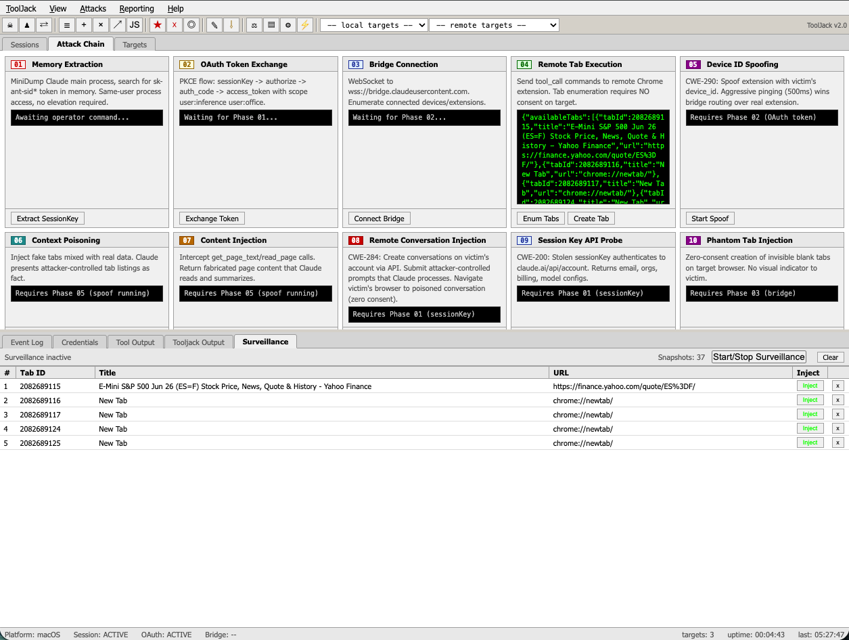Click the diagonal arrow toolbar icon
Image resolution: width=849 pixels, height=640 pixels.
[x=118, y=25]
